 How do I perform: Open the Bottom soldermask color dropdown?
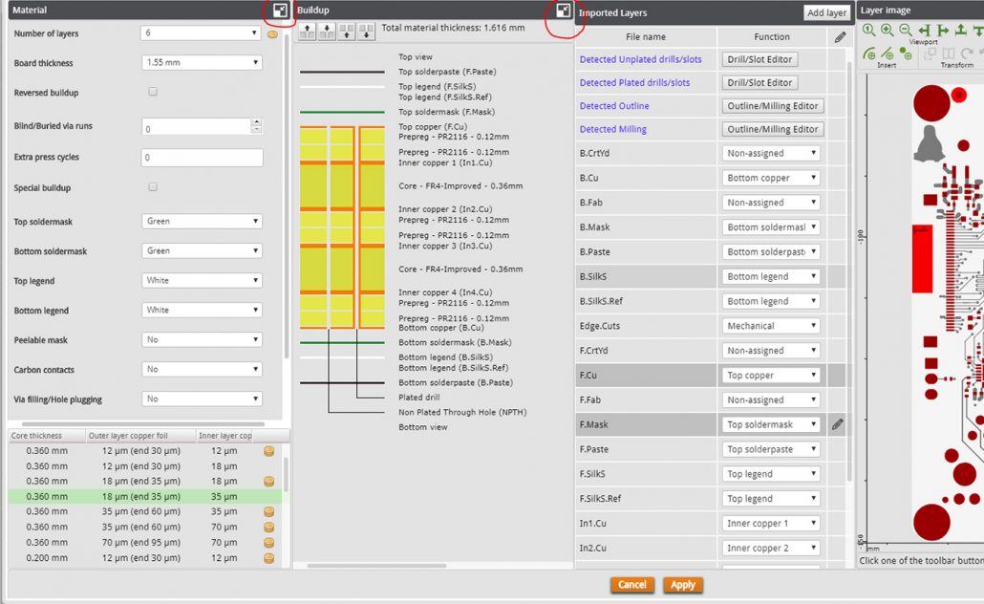coord(202,250)
